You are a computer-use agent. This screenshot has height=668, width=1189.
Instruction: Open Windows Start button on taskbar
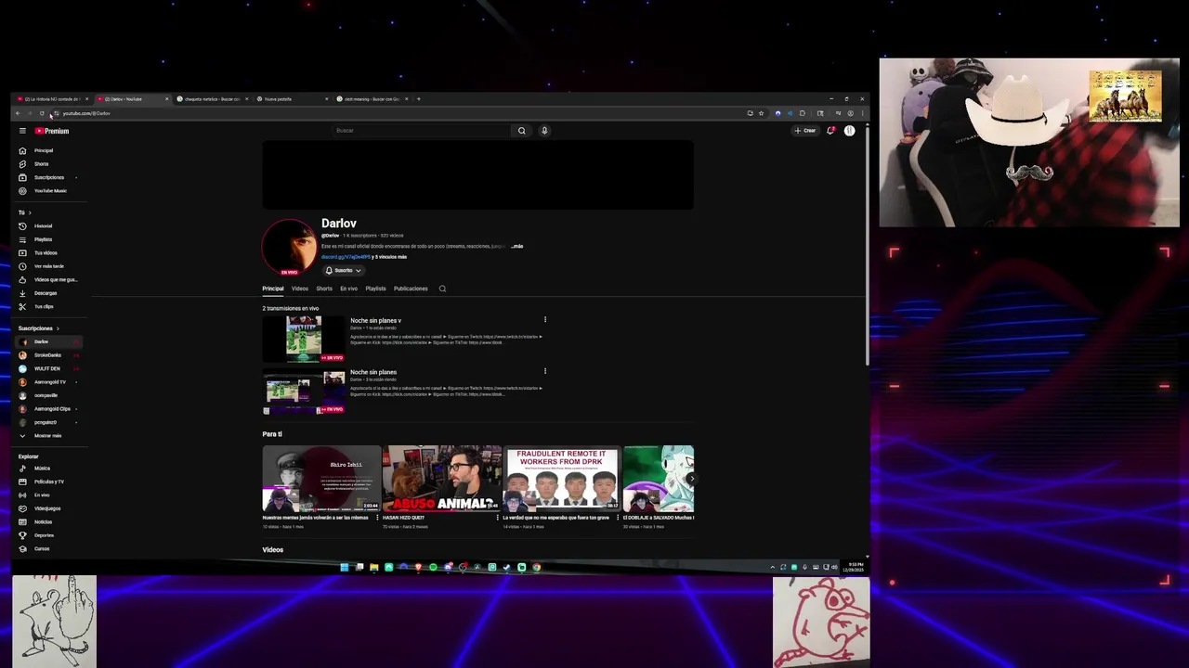click(344, 567)
